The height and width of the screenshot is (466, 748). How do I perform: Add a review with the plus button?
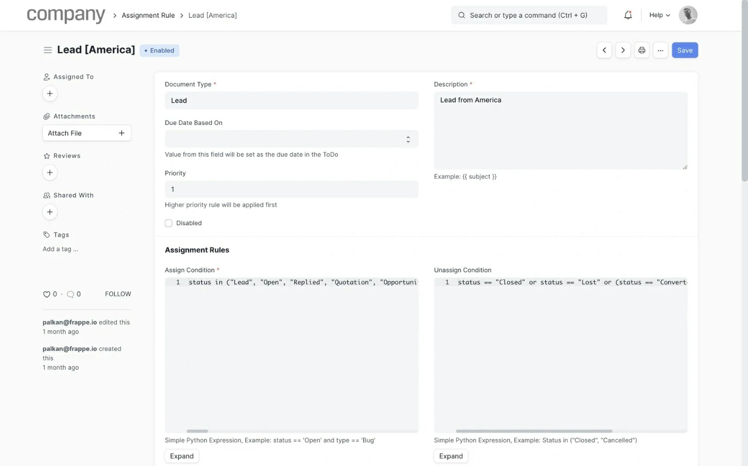point(50,173)
